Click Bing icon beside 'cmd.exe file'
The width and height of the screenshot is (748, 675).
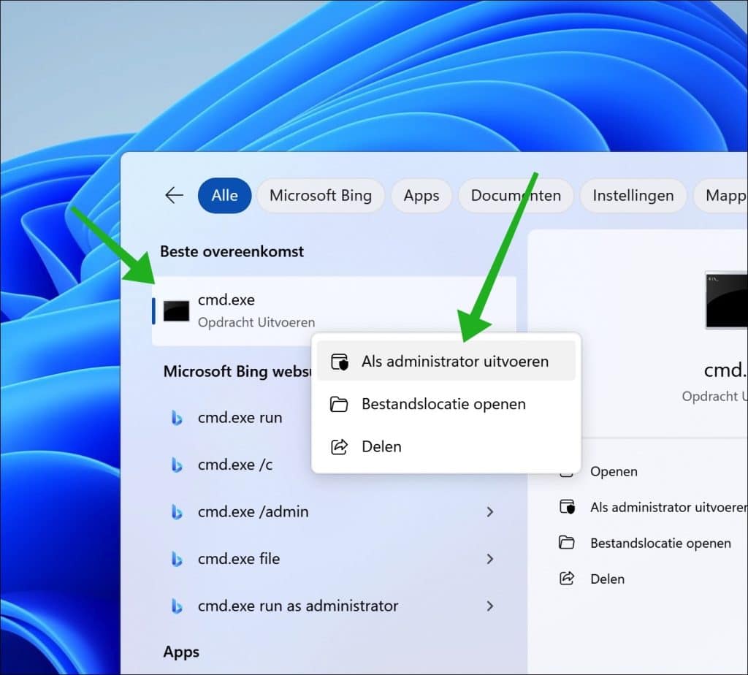pos(177,559)
